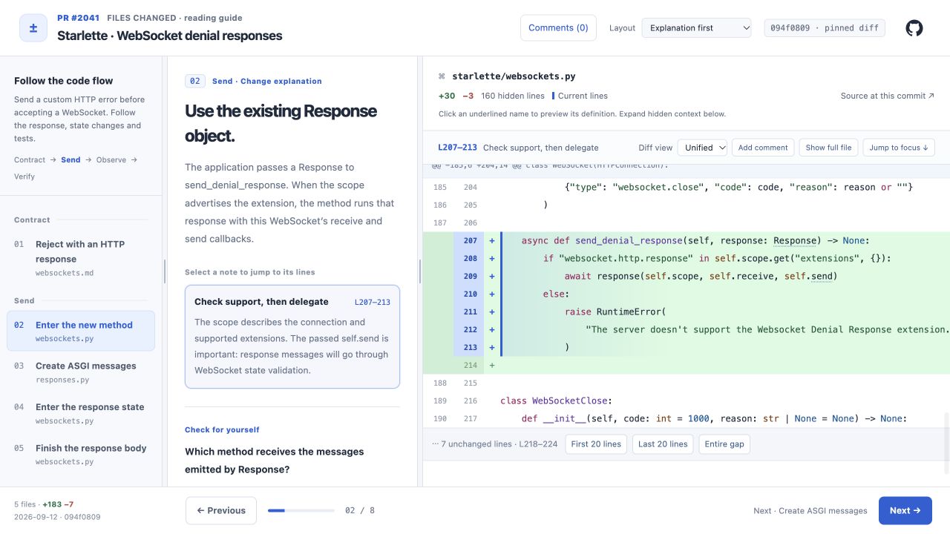The width and height of the screenshot is (950, 534).
Task: Jump to the Verify step
Action: coord(24,177)
